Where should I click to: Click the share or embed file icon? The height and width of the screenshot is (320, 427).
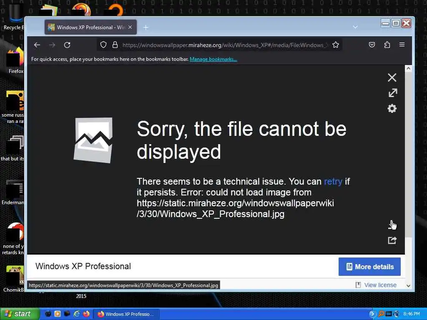point(392,240)
